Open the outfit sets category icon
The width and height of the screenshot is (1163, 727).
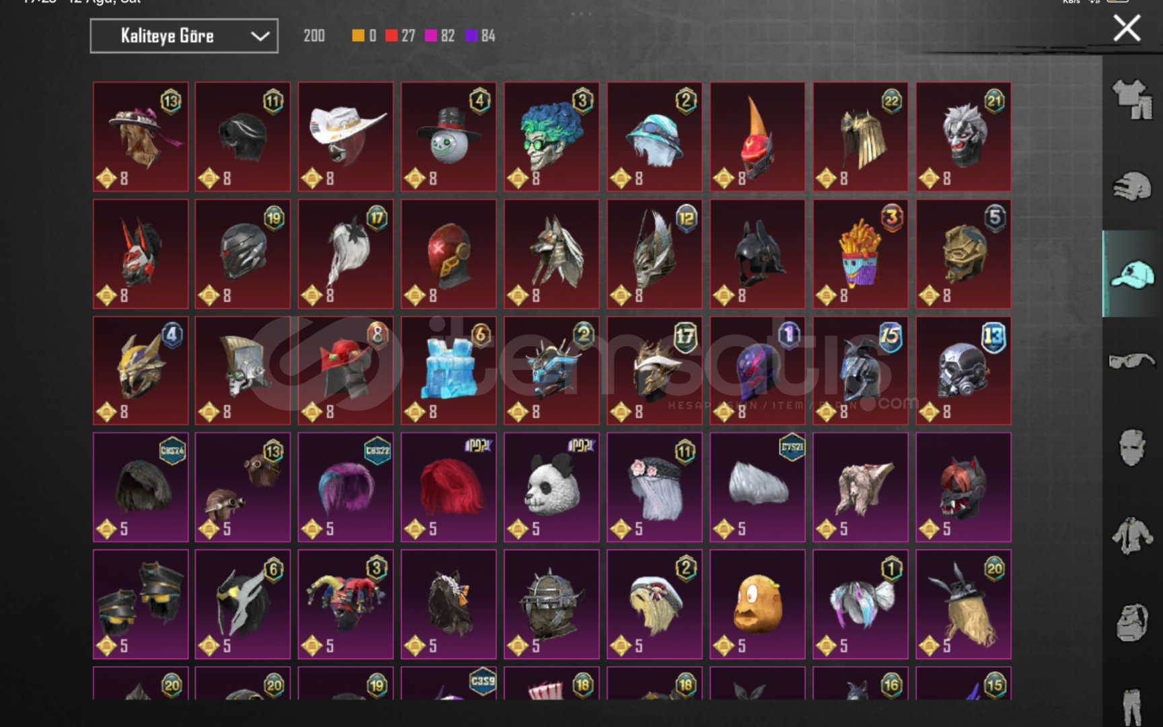tap(1132, 99)
